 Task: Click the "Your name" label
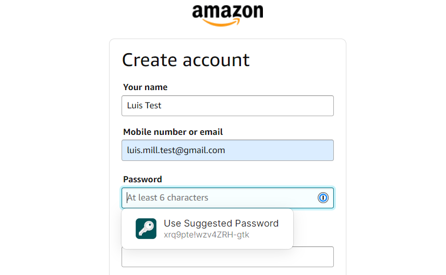[145, 87]
